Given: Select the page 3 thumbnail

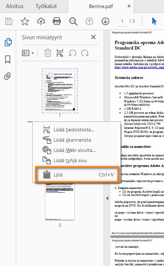Looking at the screenshot, I should click(x=60, y=201).
